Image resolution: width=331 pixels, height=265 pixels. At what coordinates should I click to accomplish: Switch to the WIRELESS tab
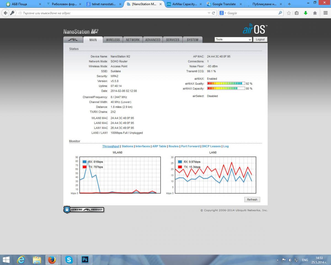pyautogui.click(x=113, y=40)
